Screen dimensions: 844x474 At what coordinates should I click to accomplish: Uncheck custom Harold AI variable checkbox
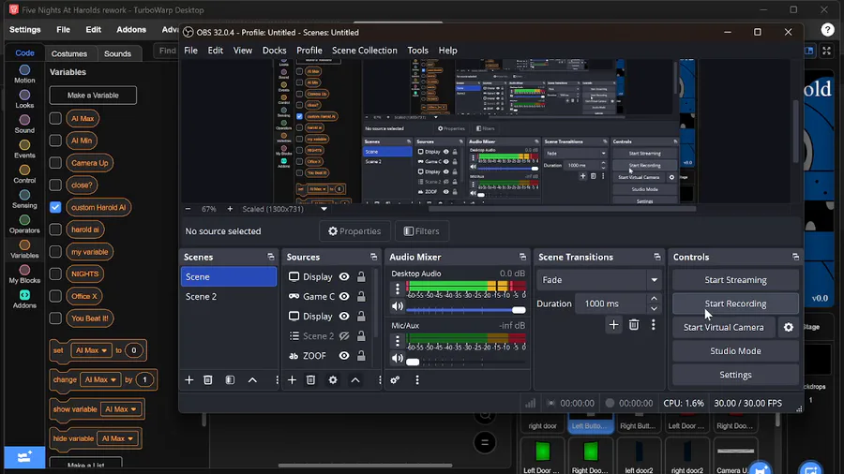55,207
